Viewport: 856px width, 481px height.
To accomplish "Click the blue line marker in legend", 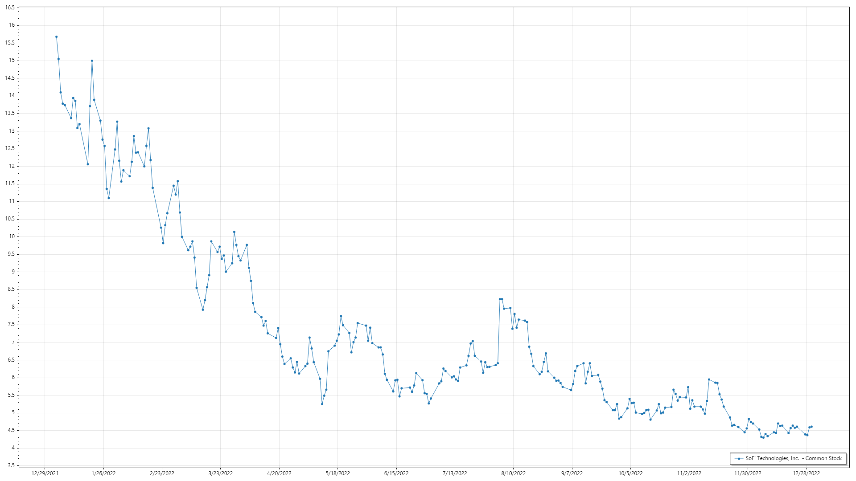I will 739,459.
